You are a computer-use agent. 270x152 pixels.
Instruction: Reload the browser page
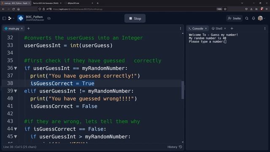[13, 9]
